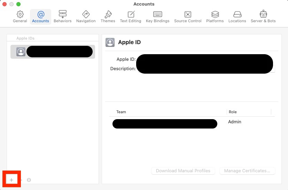This screenshot has width=288, height=190.
Task: Click the Role column header
Action: point(233,112)
